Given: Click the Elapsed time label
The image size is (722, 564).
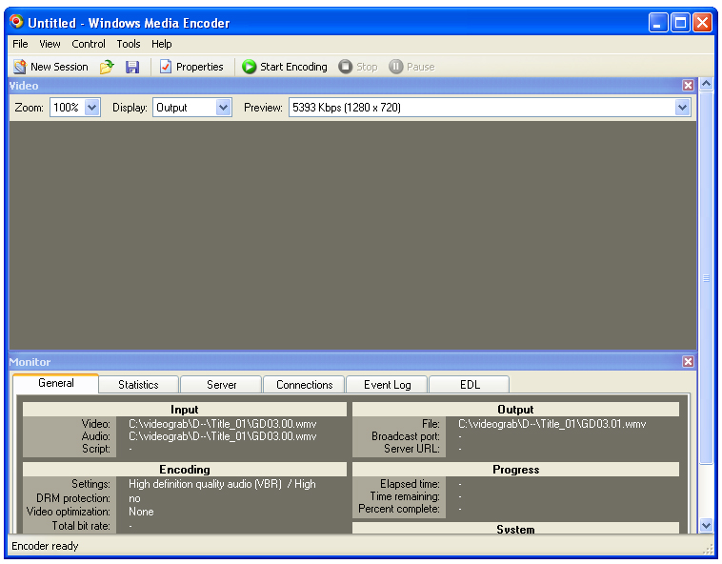Looking at the screenshot, I should 410,484.
